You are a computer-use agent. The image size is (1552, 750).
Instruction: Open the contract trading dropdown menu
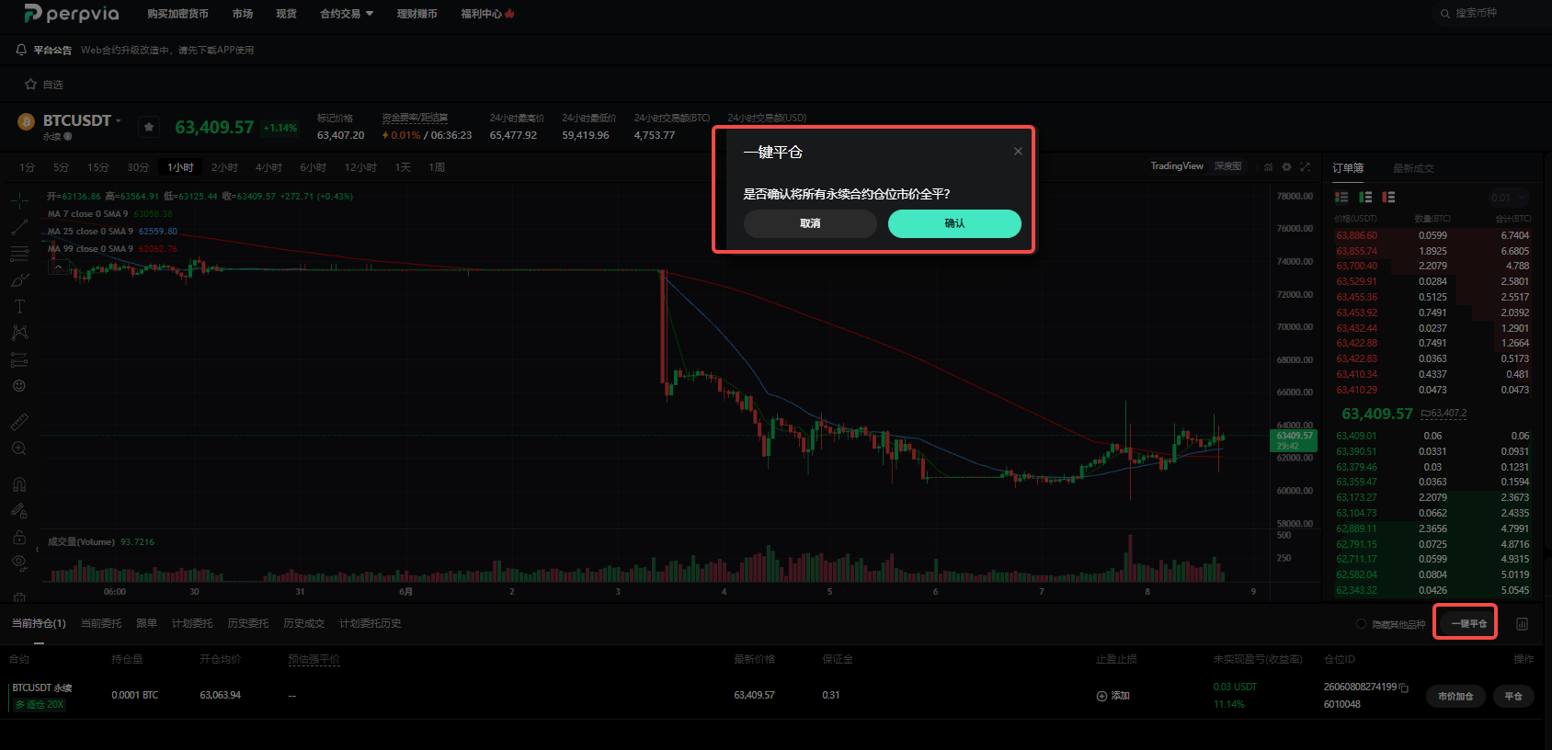(347, 14)
